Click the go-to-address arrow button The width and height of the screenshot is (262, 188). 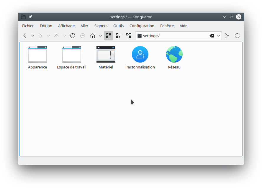pos(227,36)
